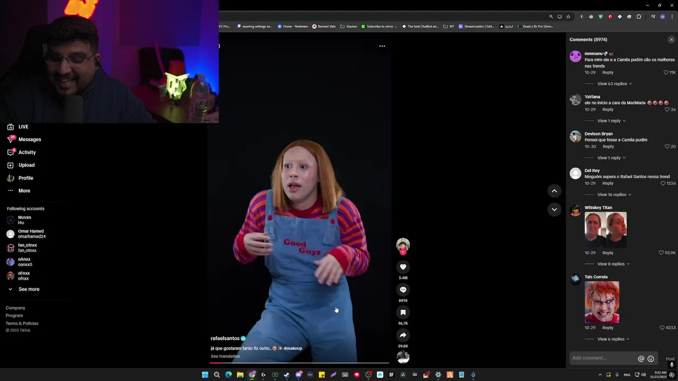The image size is (678, 381).
Task: Open the spinning music disc icon
Action: tap(403, 357)
